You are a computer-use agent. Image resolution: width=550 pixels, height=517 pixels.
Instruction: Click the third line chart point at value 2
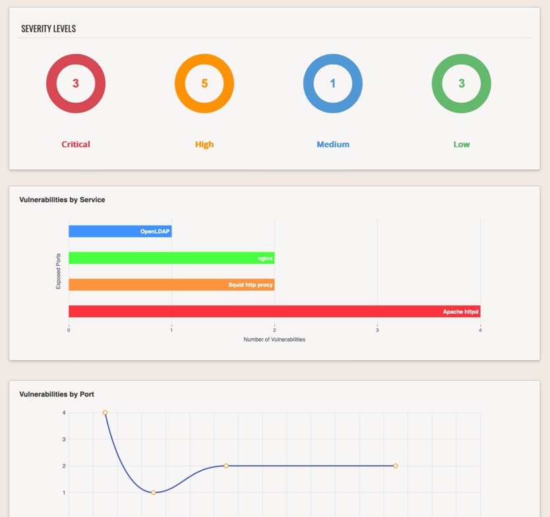[226, 466]
